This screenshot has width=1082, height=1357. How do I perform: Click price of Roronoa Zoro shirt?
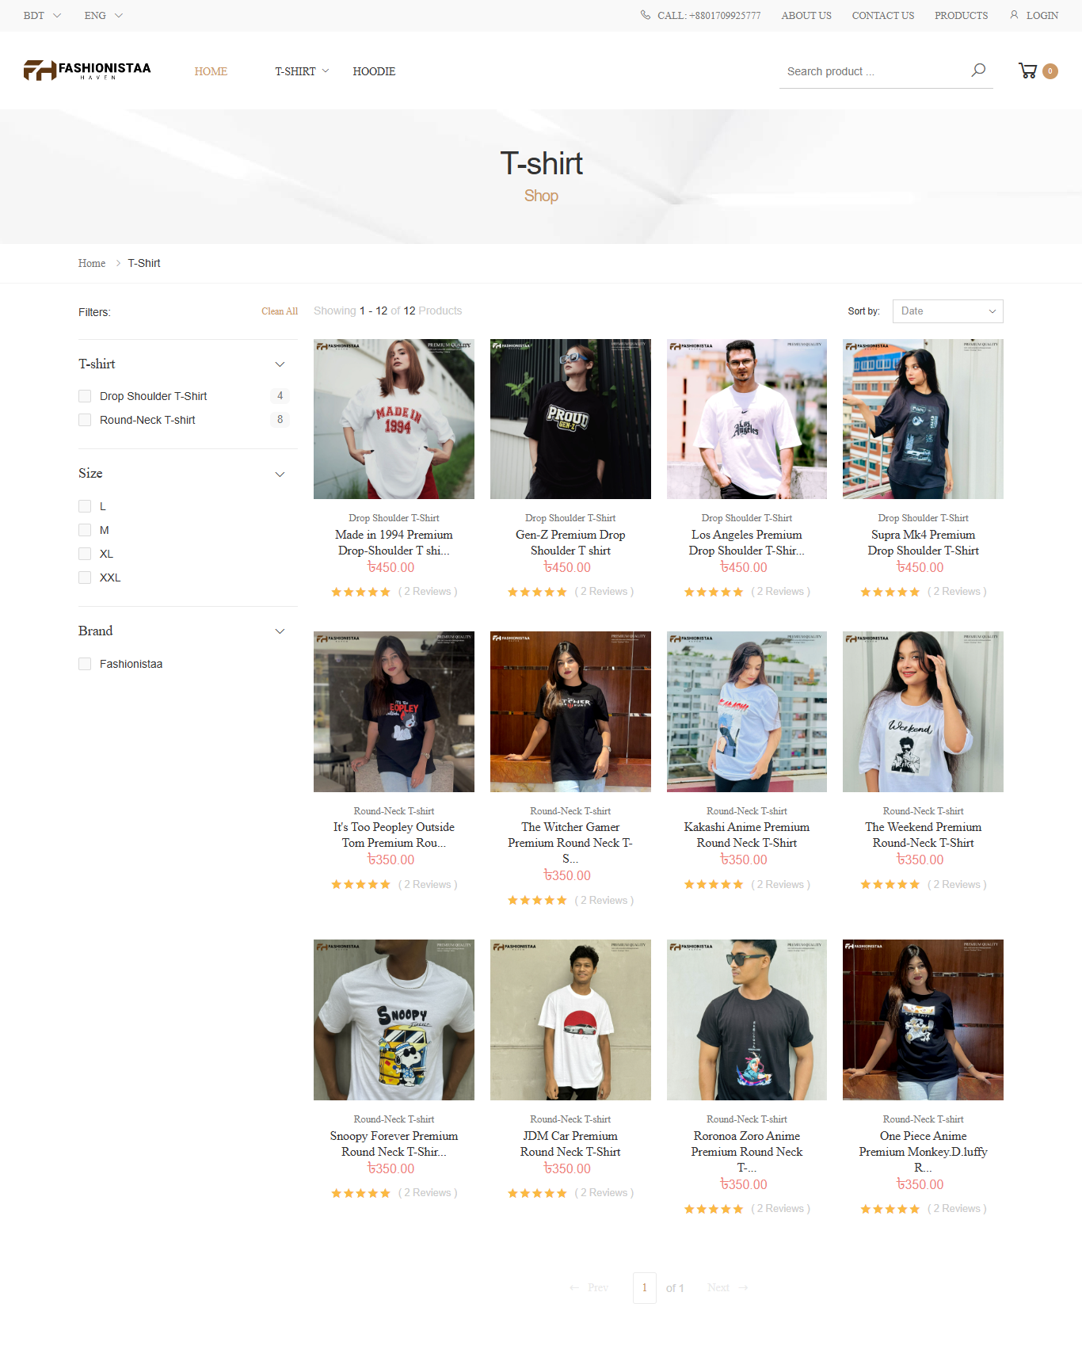coord(744,1184)
